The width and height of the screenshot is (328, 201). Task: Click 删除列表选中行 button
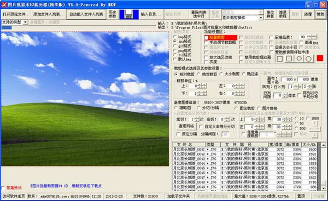click(199, 14)
